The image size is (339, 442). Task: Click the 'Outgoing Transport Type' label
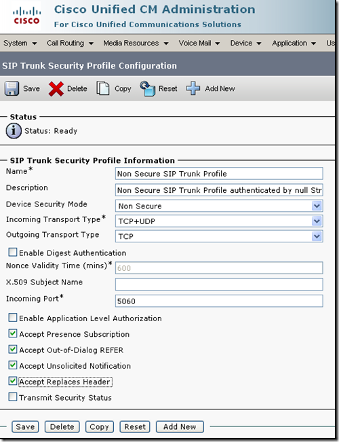[x=53, y=235]
